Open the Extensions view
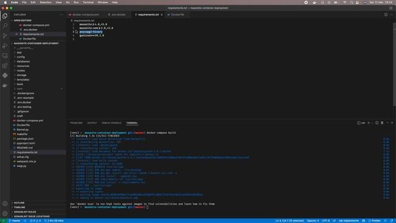Viewport: 396px width, 223px height. [5, 66]
